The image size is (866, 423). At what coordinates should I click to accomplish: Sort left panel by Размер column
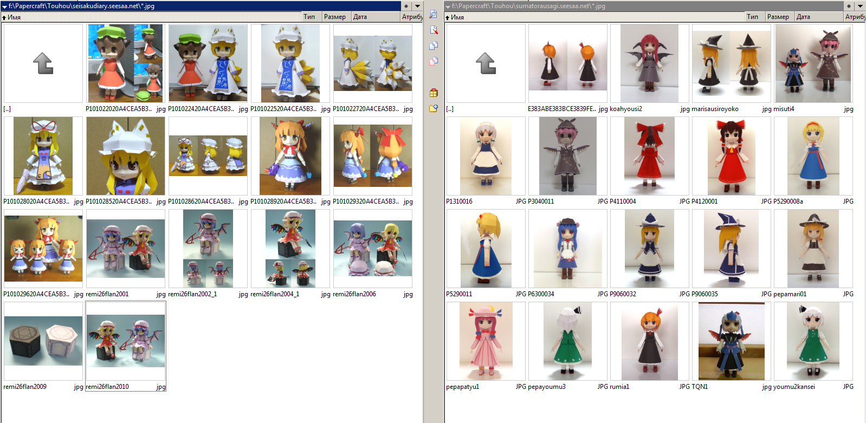[x=337, y=17]
